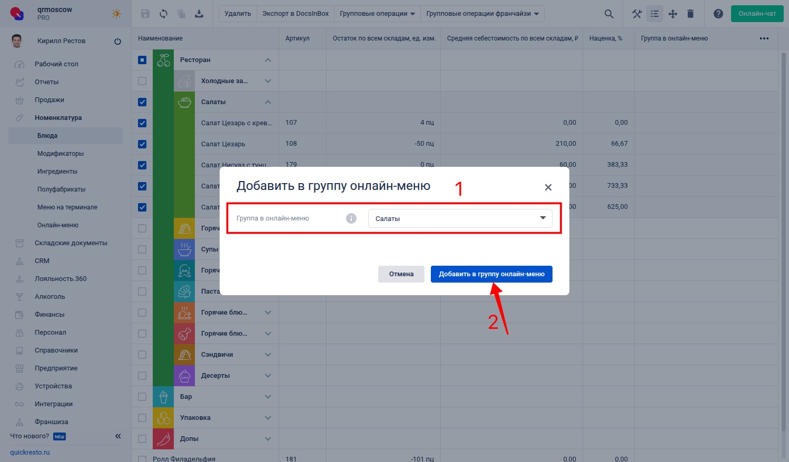Close the Добавить в группу онлайн-меню dialog

point(548,187)
